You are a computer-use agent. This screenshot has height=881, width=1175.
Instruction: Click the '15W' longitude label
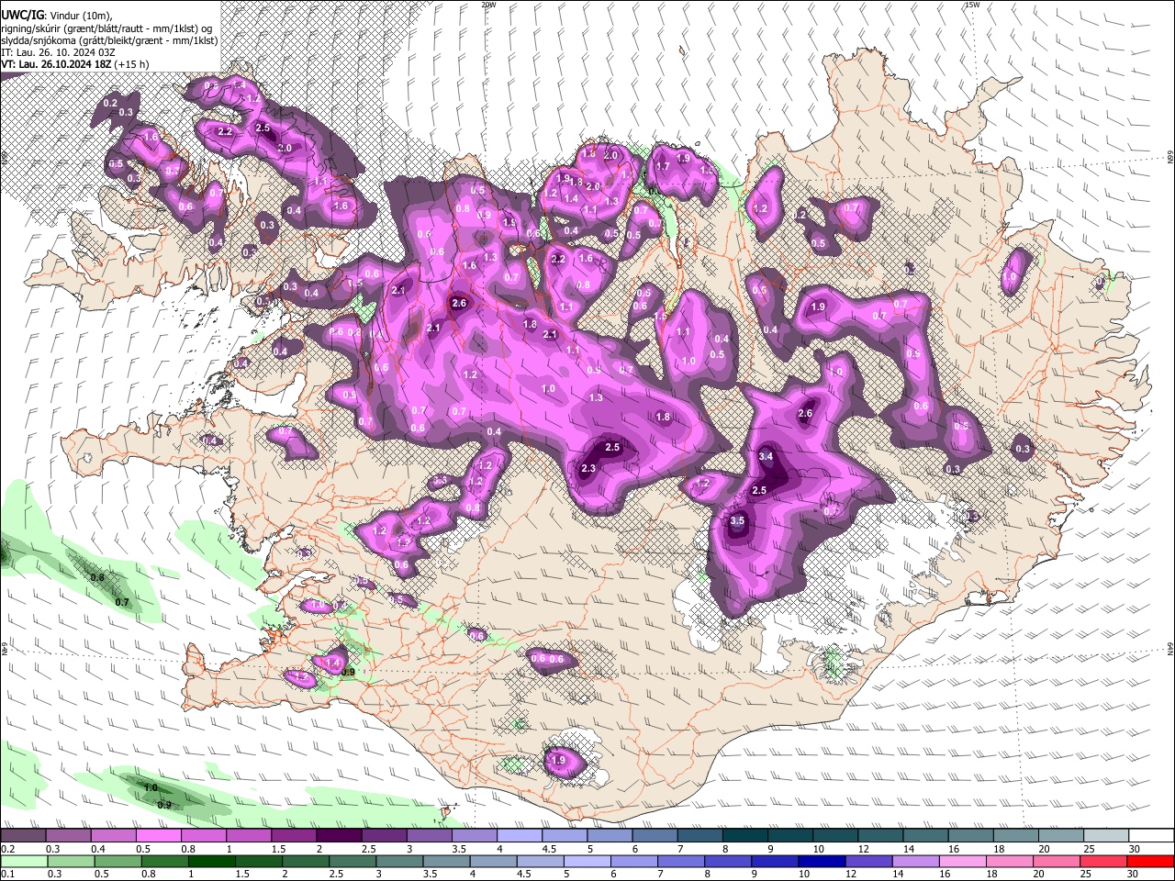(972, 5)
